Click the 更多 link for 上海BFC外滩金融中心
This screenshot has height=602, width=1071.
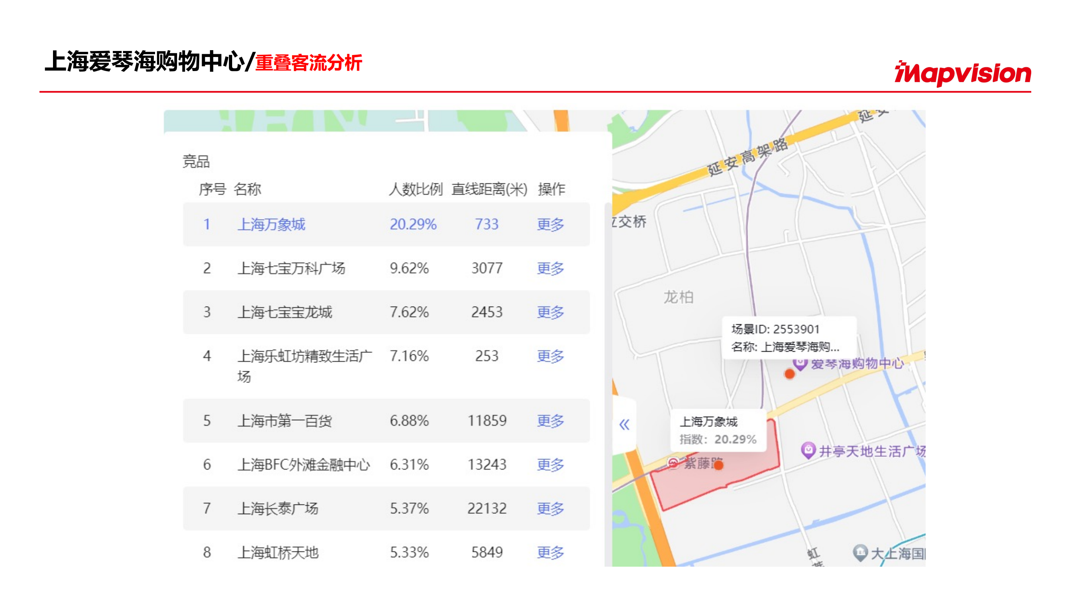(550, 464)
